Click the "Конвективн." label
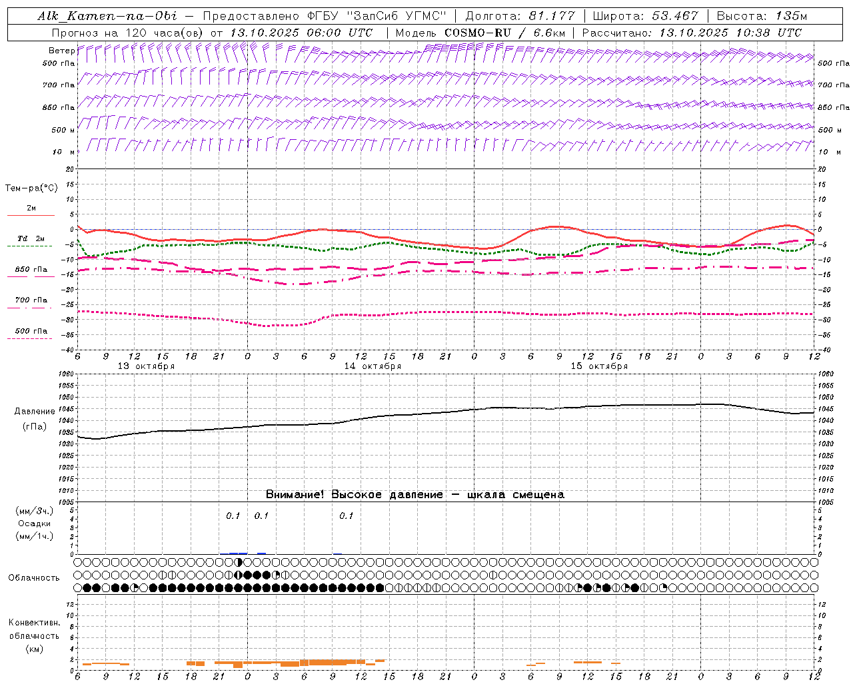Screen dimensions: 853x682 pos(35,623)
